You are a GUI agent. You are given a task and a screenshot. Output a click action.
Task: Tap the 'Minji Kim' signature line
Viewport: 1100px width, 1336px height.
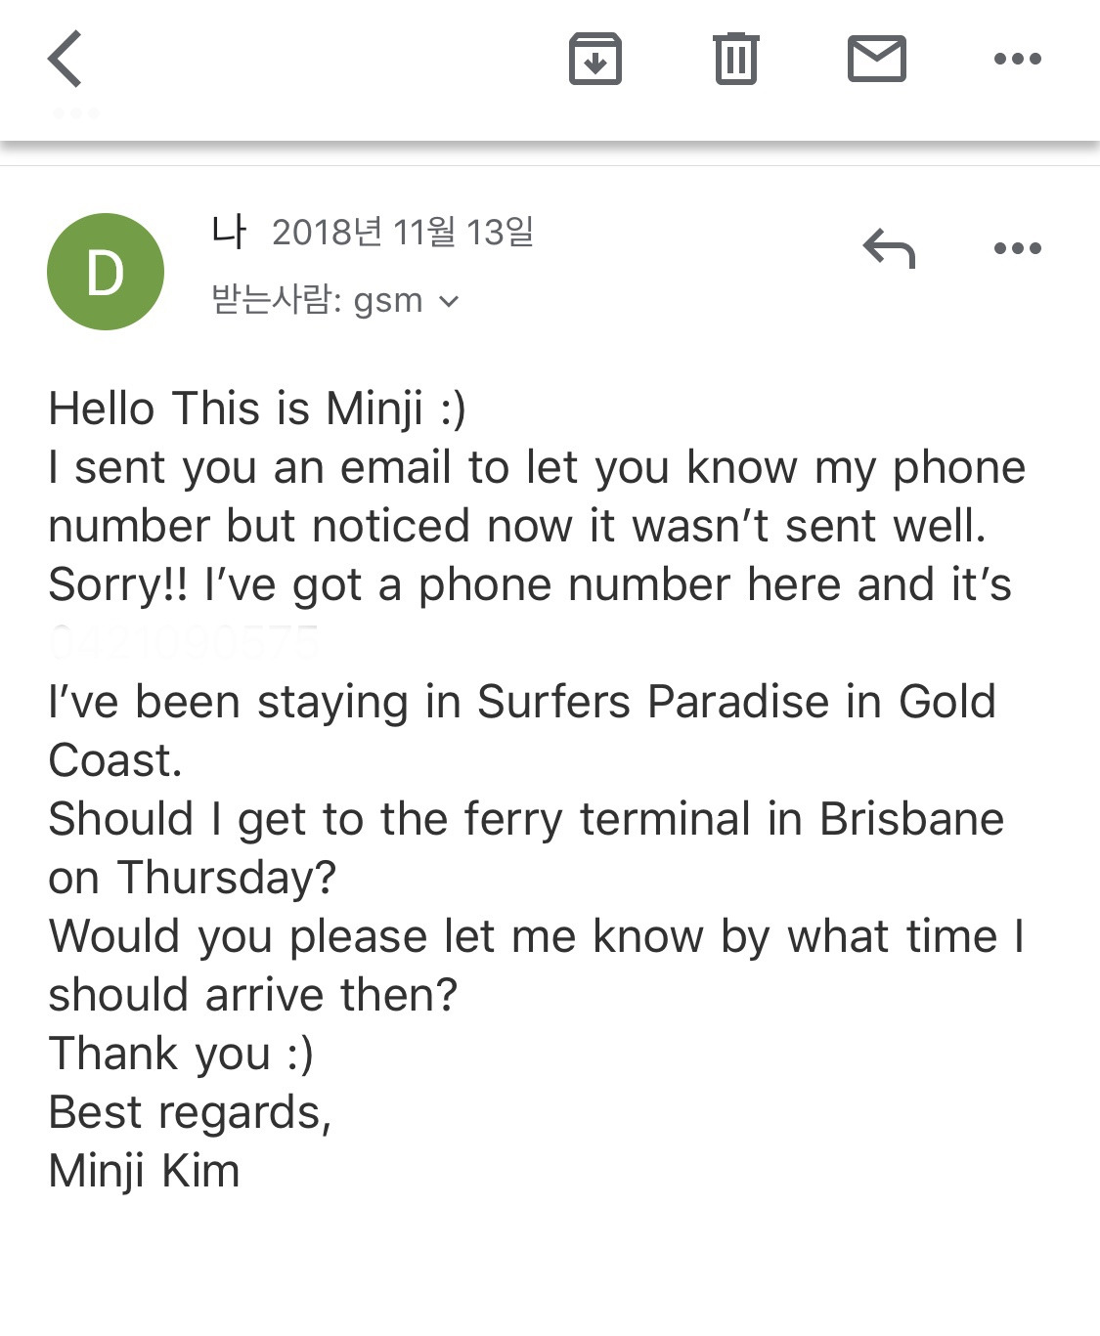pyautogui.click(x=145, y=1171)
